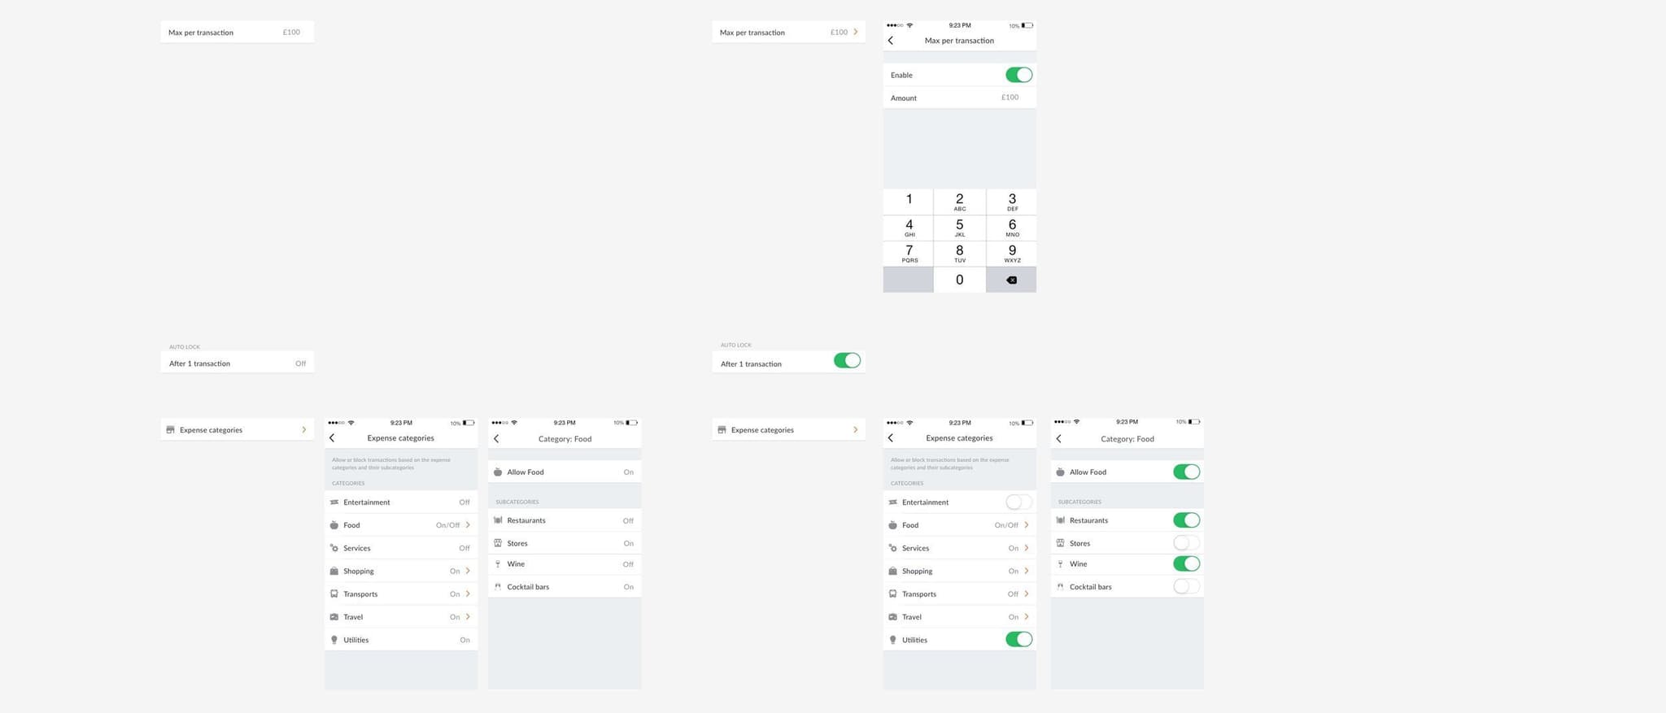Select the Services row showing On chevron
The height and width of the screenshot is (713, 1666).
pyautogui.click(x=960, y=548)
